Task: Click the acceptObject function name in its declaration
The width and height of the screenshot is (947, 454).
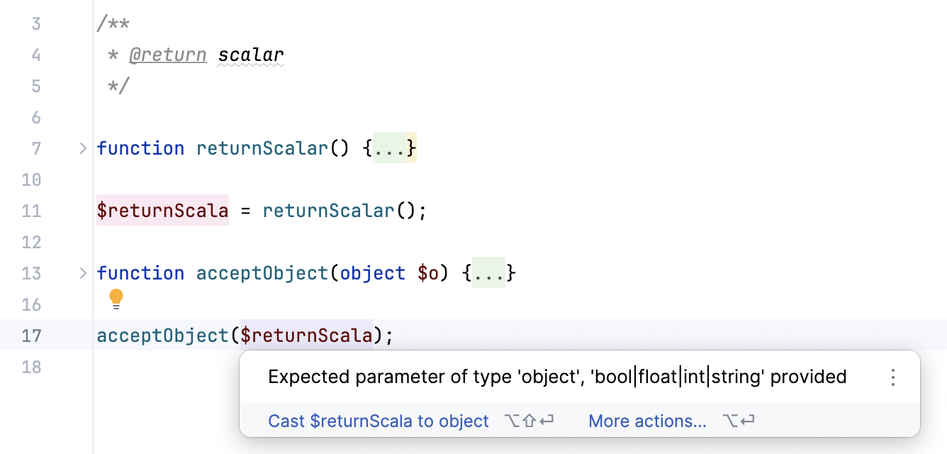Action: coord(262,273)
